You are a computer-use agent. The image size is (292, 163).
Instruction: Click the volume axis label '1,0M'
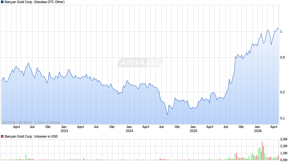pos(284,153)
